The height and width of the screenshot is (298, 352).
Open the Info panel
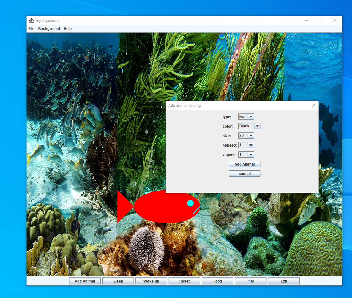(x=250, y=281)
